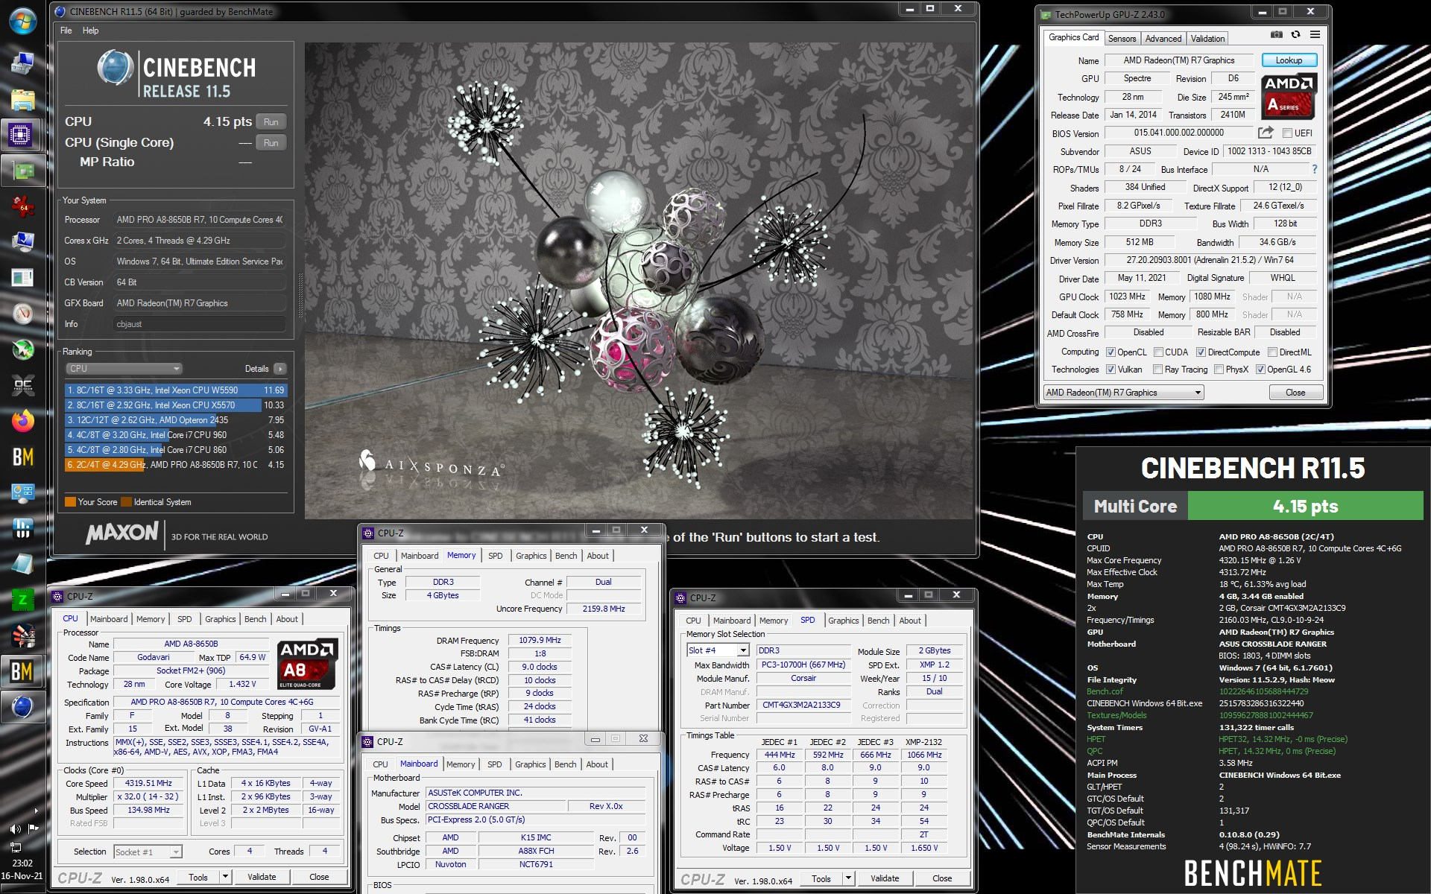
Task: Click the BIOS export share icon in GPU-Z
Action: click(x=1266, y=133)
